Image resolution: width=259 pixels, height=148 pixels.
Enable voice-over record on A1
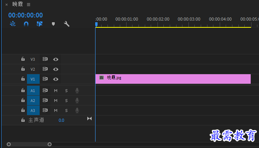[77, 90]
